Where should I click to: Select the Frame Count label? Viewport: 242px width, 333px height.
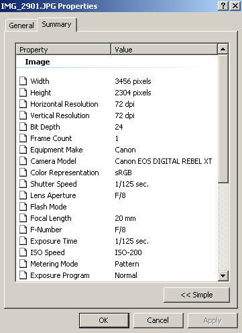pyautogui.click(x=51, y=138)
